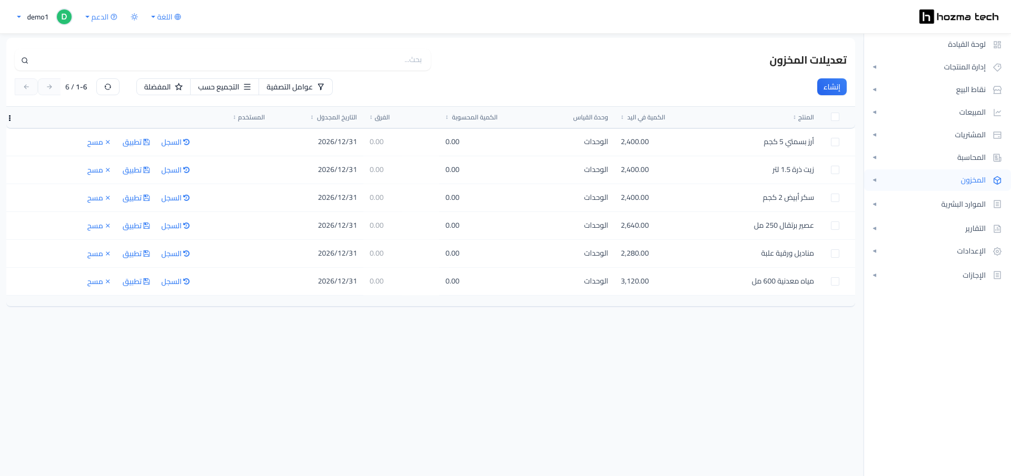Expand الموارد البشرية submenu arrow
The height and width of the screenshot is (476, 1011).
[875, 204]
